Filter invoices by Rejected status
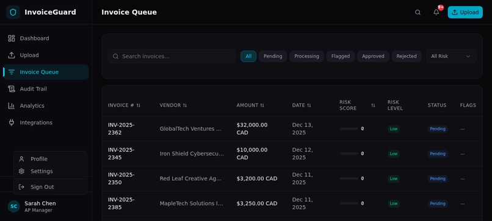 407,57
